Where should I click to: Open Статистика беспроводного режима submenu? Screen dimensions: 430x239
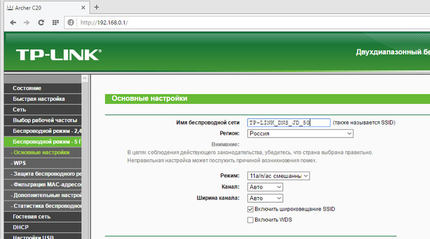43,206
